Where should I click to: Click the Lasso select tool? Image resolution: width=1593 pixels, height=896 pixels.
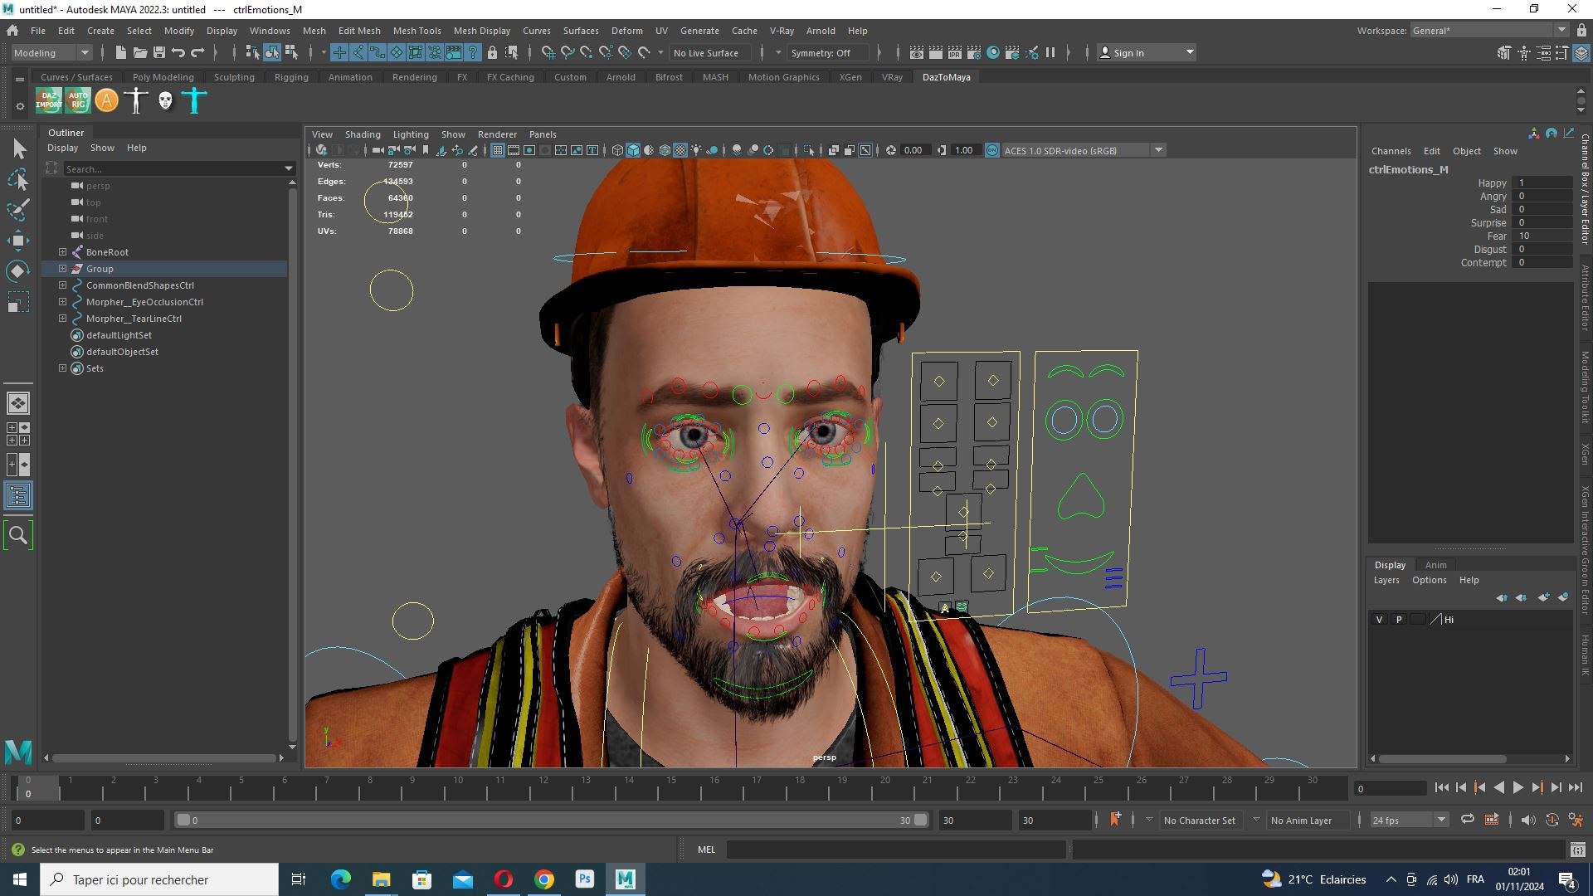pos(18,179)
